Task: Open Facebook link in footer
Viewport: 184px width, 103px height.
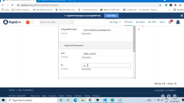Action: point(163,96)
